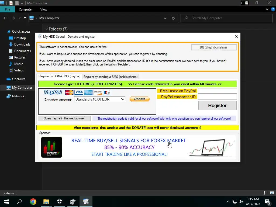Click the Forex sponsor banner headline
The width and height of the screenshot is (276, 207).
pyautogui.click(x=129, y=140)
